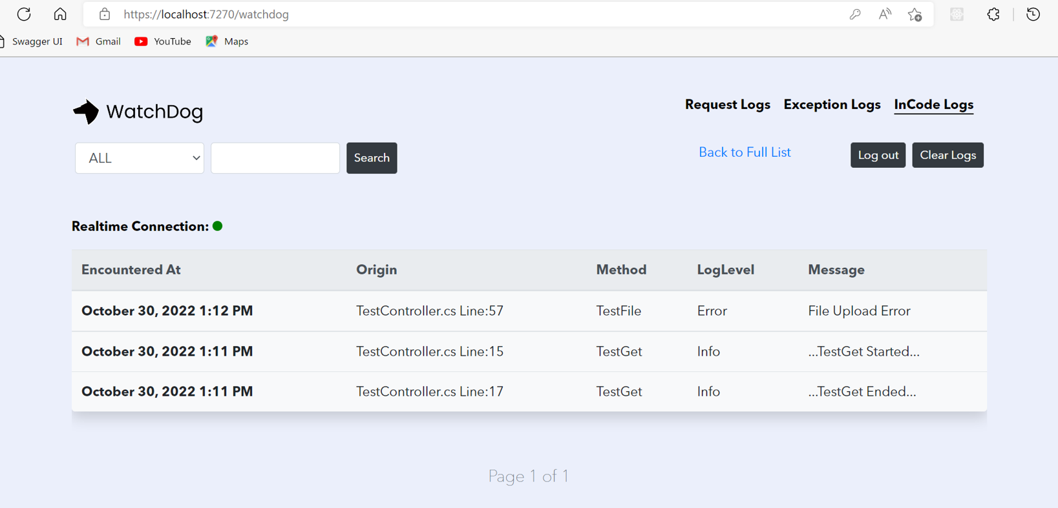1058x508 pixels.
Task: Focus the search text box
Action: tap(275, 158)
